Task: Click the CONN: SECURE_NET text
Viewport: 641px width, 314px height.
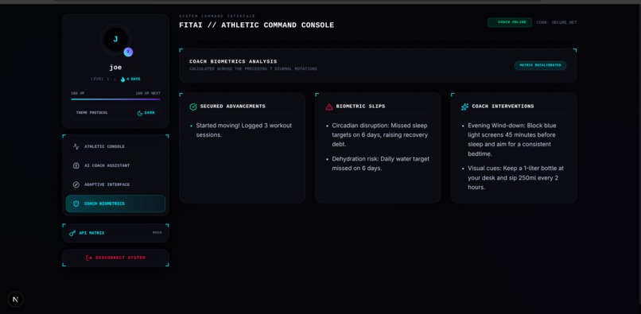Action: (557, 22)
